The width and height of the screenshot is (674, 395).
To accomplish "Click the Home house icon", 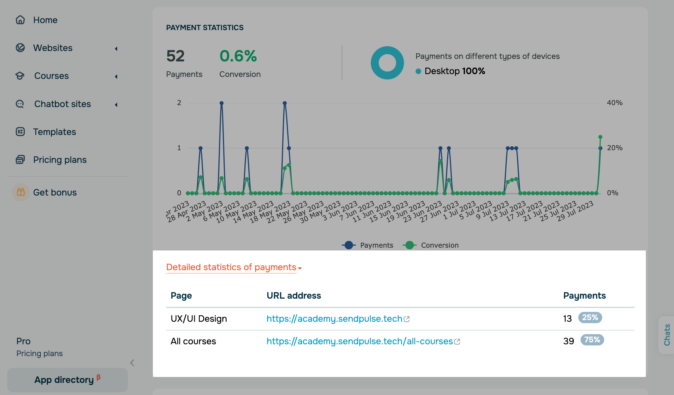I will click(x=20, y=20).
